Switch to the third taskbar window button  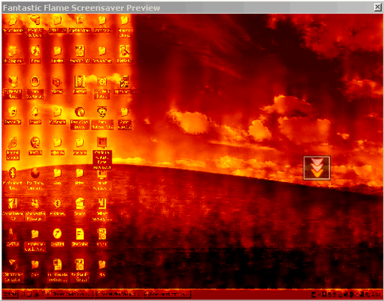click(x=167, y=294)
